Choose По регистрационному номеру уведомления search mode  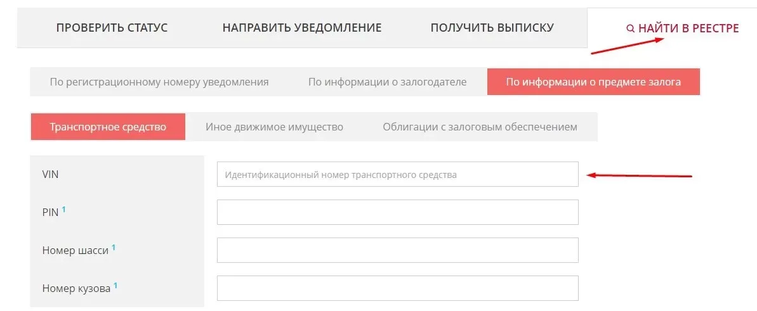coord(159,82)
